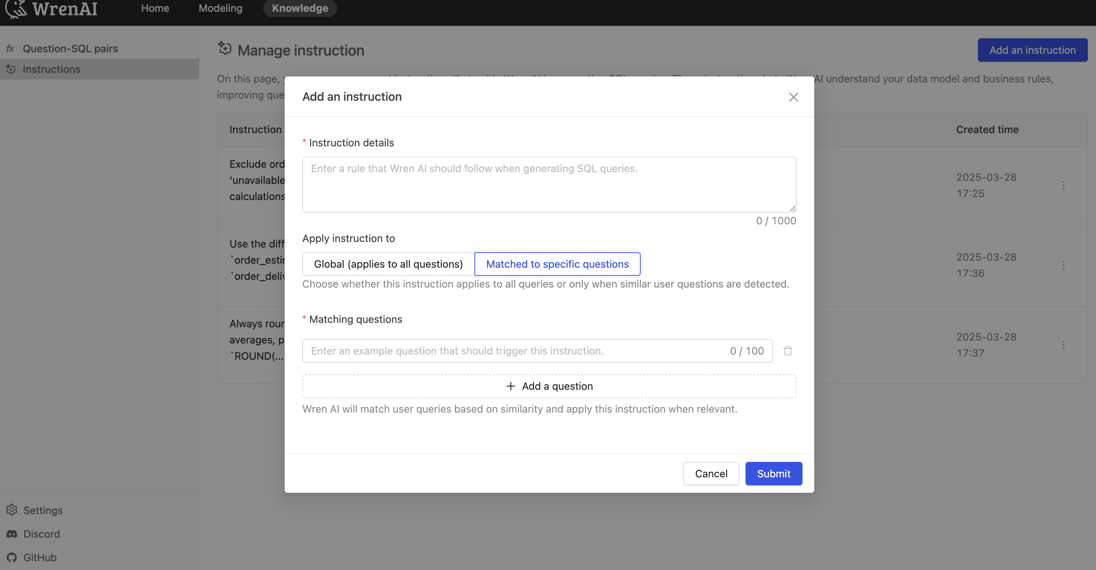Open Question-SQL pairs in sidebar
1096x570 pixels.
[100, 49]
